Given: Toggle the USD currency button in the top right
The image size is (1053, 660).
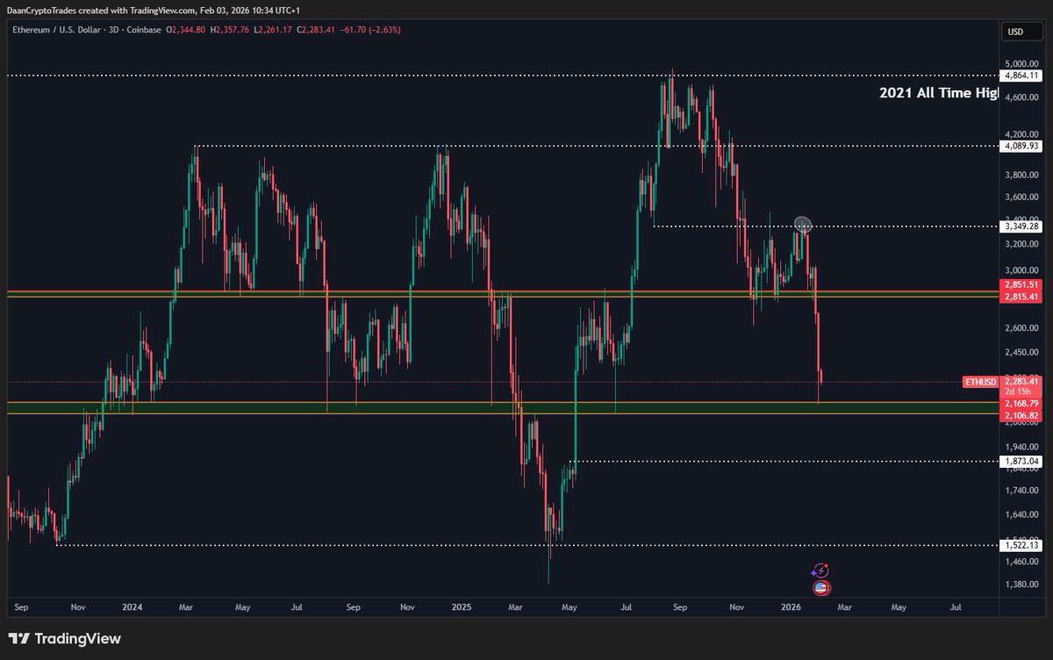Looking at the screenshot, I should coord(1023,29).
